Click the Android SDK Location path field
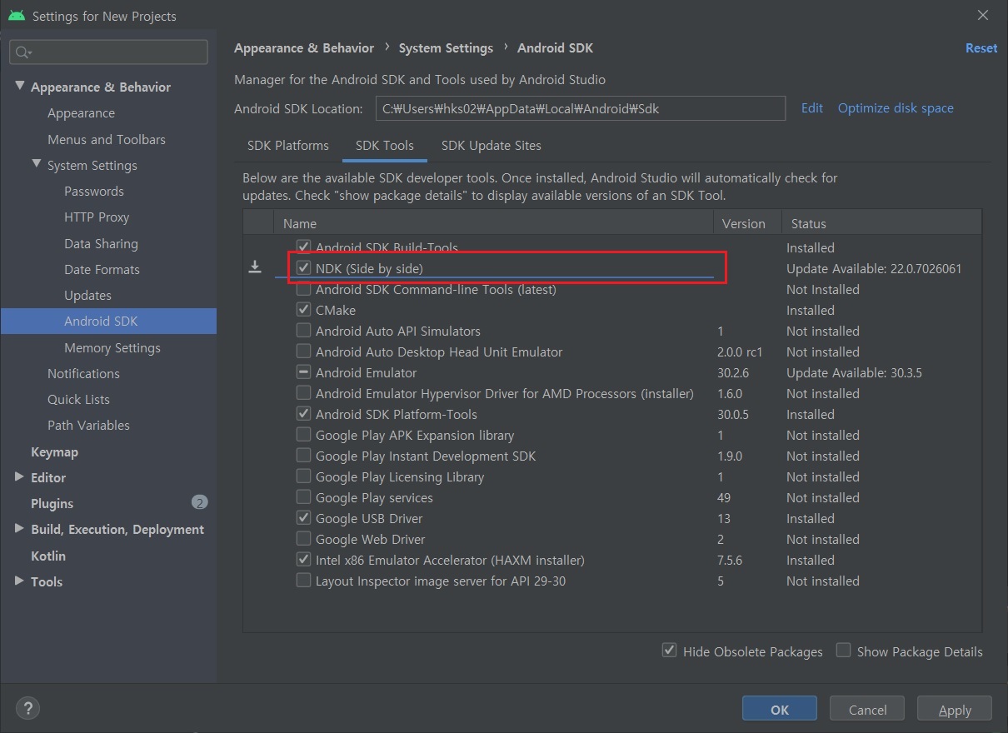Image resolution: width=1008 pixels, height=733 pixels. 580,108
